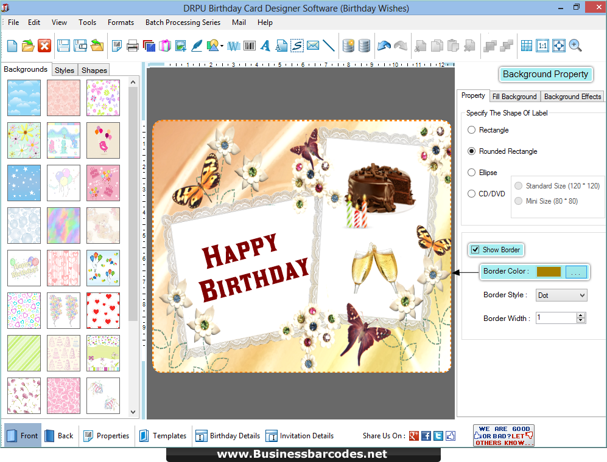Open the Help menu

click(x=265, y=22)
